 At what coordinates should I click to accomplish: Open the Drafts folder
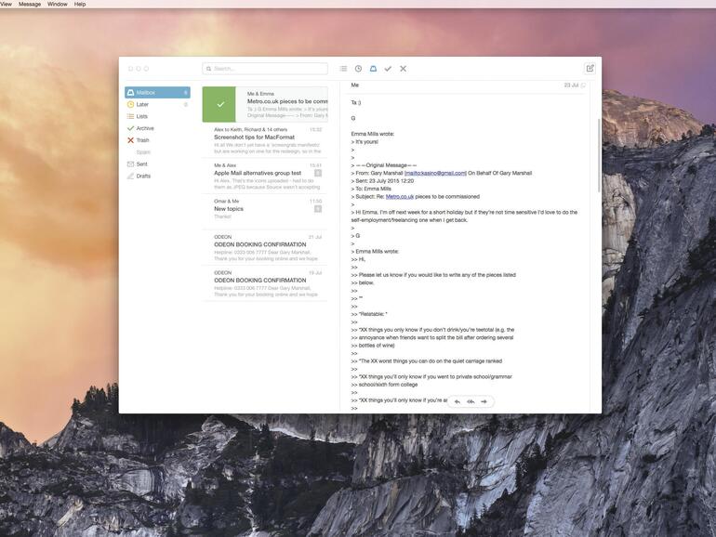click(157, 176)
